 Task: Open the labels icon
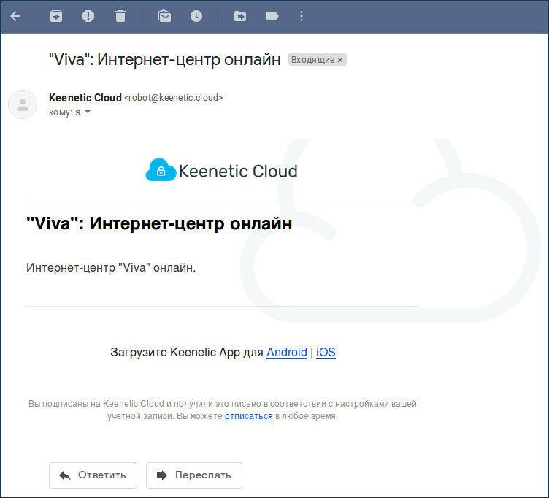[x=272, y=16]
